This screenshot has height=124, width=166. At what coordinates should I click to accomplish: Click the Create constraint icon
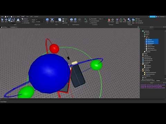coord(86,20)
